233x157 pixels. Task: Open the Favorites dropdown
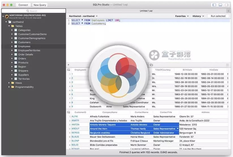182,16
